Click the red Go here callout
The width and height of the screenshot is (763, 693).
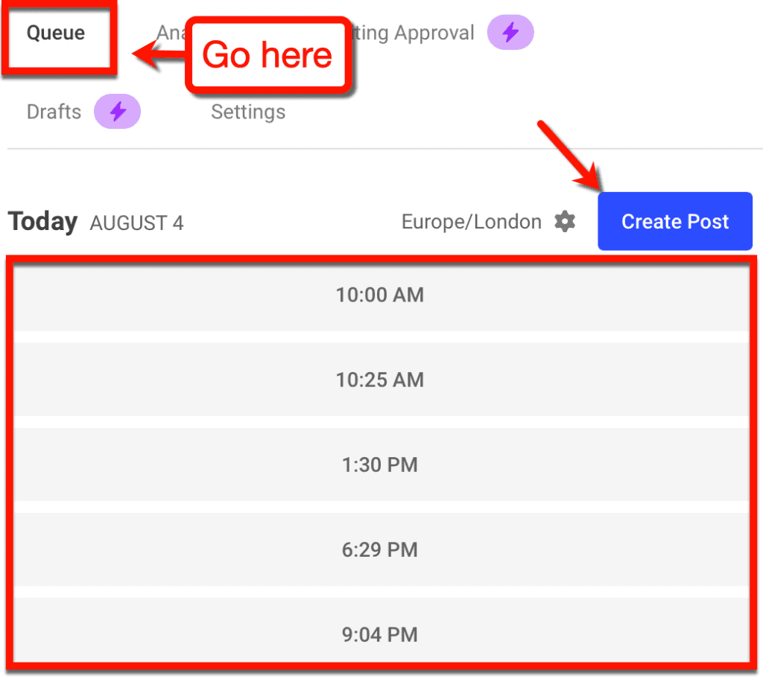267,55
